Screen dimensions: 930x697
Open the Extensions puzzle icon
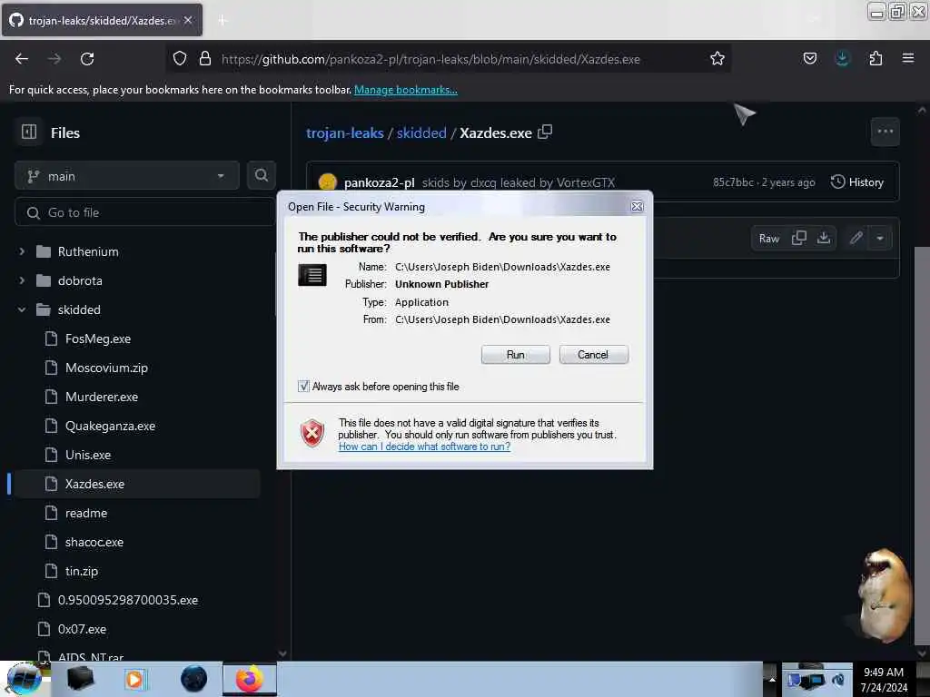(x=876, y=58)
